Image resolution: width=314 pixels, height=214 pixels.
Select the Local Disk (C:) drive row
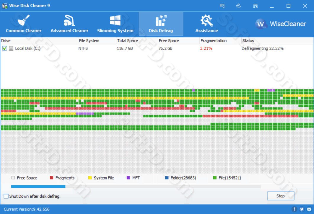click(x=157, y=48)
